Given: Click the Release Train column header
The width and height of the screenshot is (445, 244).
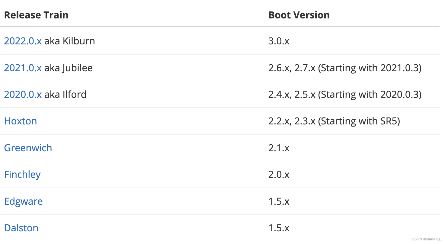Looking at the screenshot, I should [36, 15].
